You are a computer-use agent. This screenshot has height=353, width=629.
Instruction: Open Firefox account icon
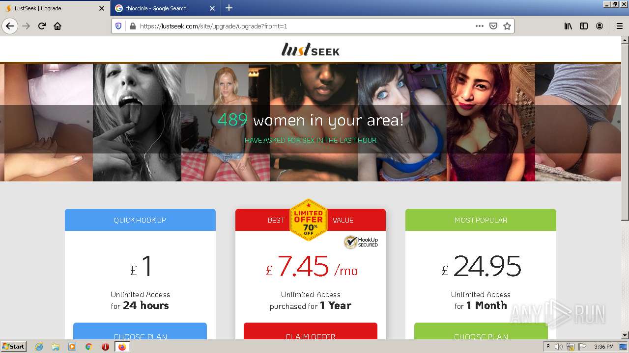coord(600,26)
